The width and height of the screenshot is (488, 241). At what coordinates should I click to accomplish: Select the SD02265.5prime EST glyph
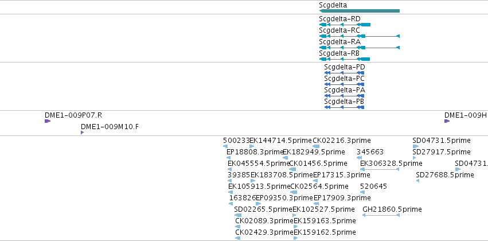238,215
